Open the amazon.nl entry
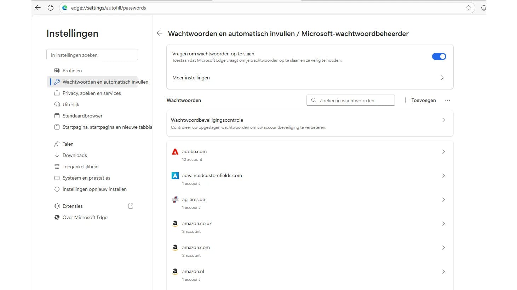 pyautogui.click(x=310, y=275)
